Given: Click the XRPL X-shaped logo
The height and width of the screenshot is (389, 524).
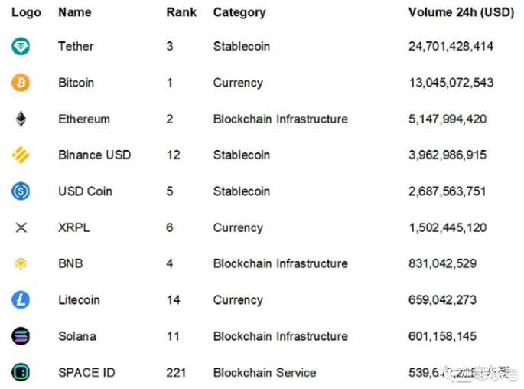Looking at the screenshot, I should pos(21,227).
